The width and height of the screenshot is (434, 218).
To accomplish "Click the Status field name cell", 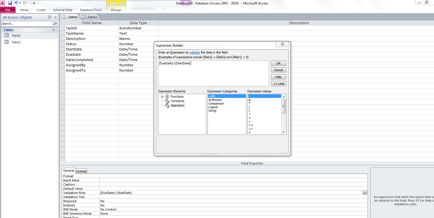I will [91, 44].
